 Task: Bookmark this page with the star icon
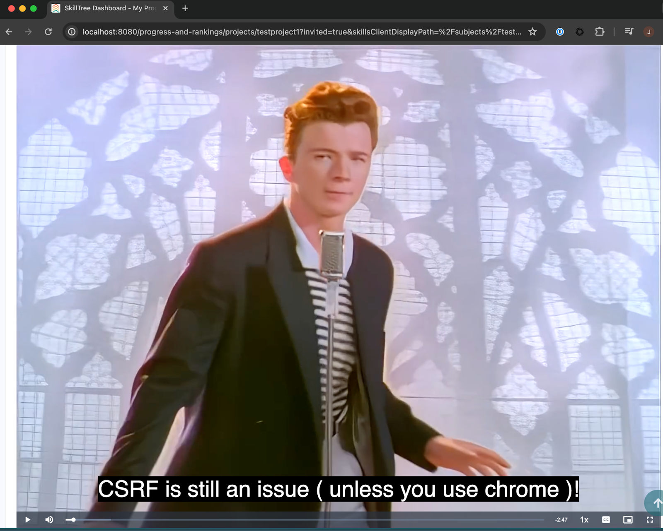(532, 32)
